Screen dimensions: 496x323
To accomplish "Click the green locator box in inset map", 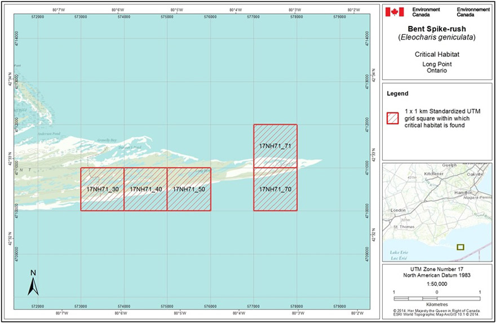I will click(460, 246).
